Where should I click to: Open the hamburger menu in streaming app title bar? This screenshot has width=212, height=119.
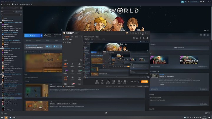click(x=141, y=33)
